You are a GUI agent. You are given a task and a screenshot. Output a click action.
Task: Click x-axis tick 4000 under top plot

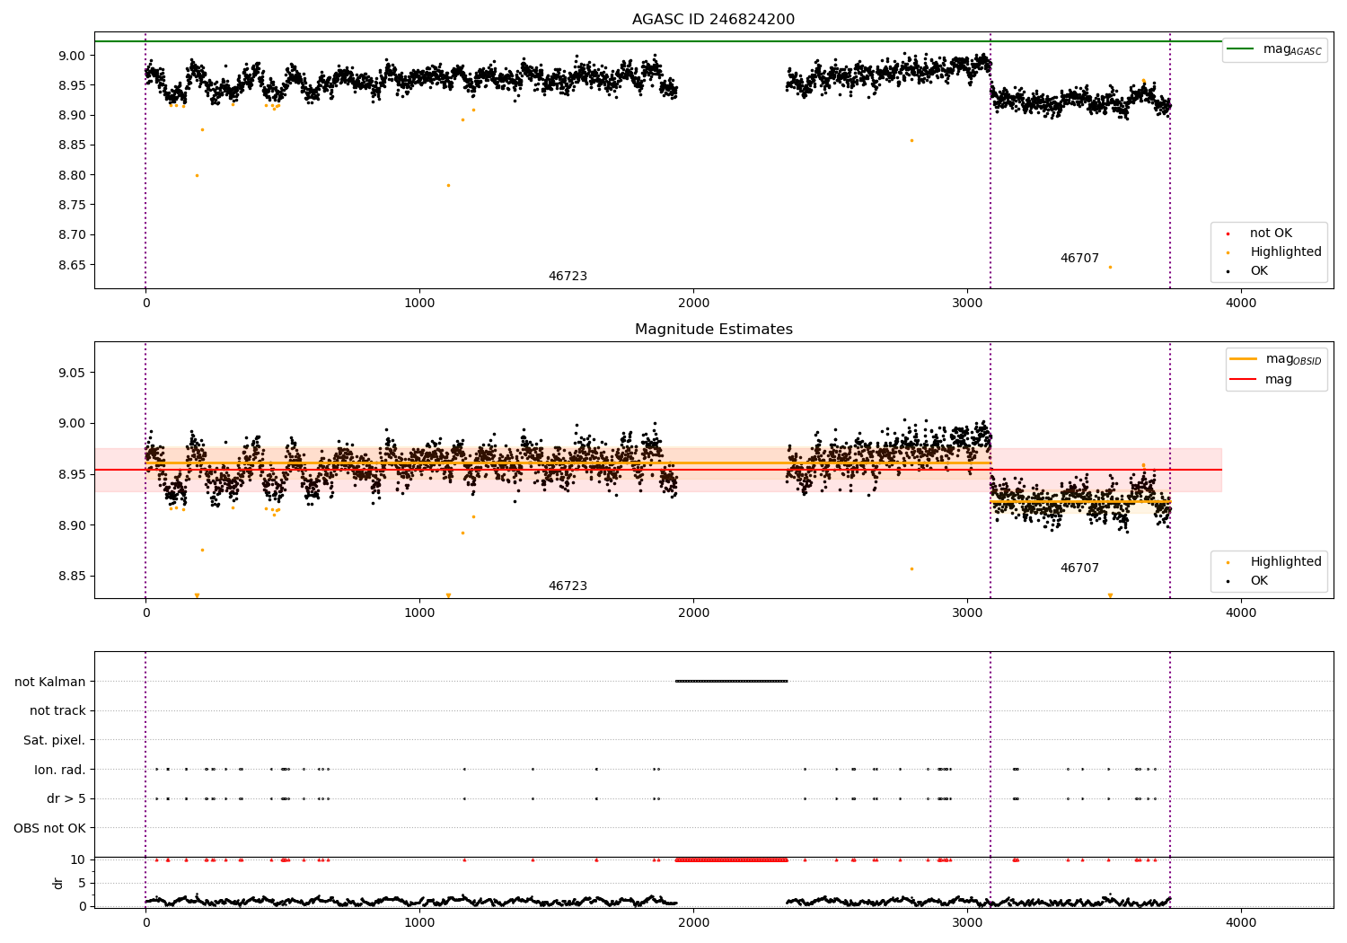click(x=1241, y=304)
